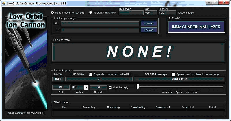Image resolution: width=231 pixels, height=121 pixels.
Task: Select the Manual Mode radio button
Action: pyautogui.click(x=52, y=12)
